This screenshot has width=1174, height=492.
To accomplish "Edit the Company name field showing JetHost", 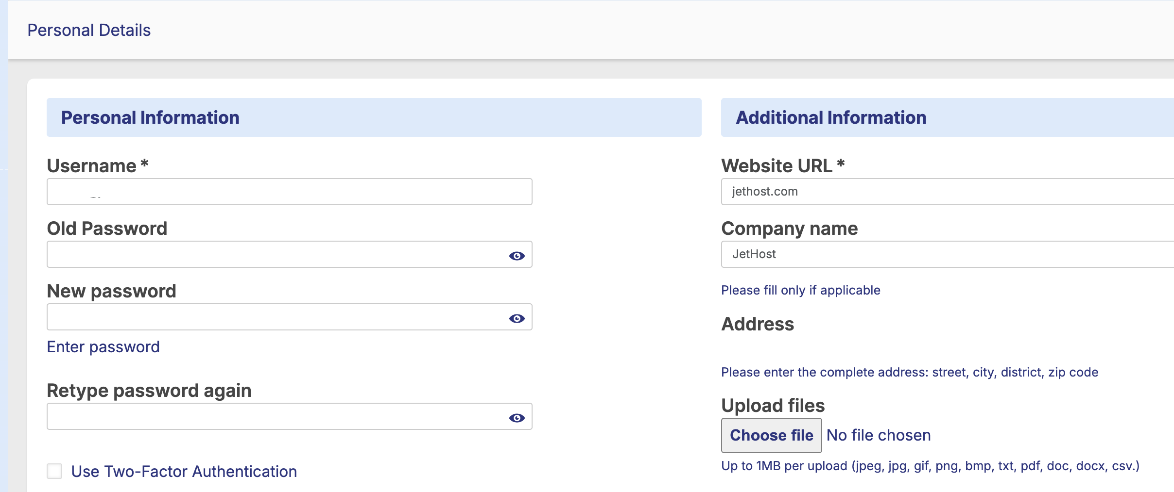I will coord(948,254).
